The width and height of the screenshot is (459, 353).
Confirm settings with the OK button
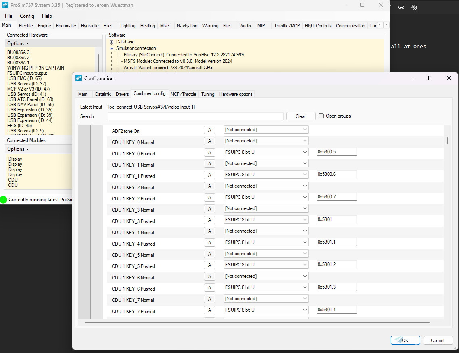pos(405,340)
